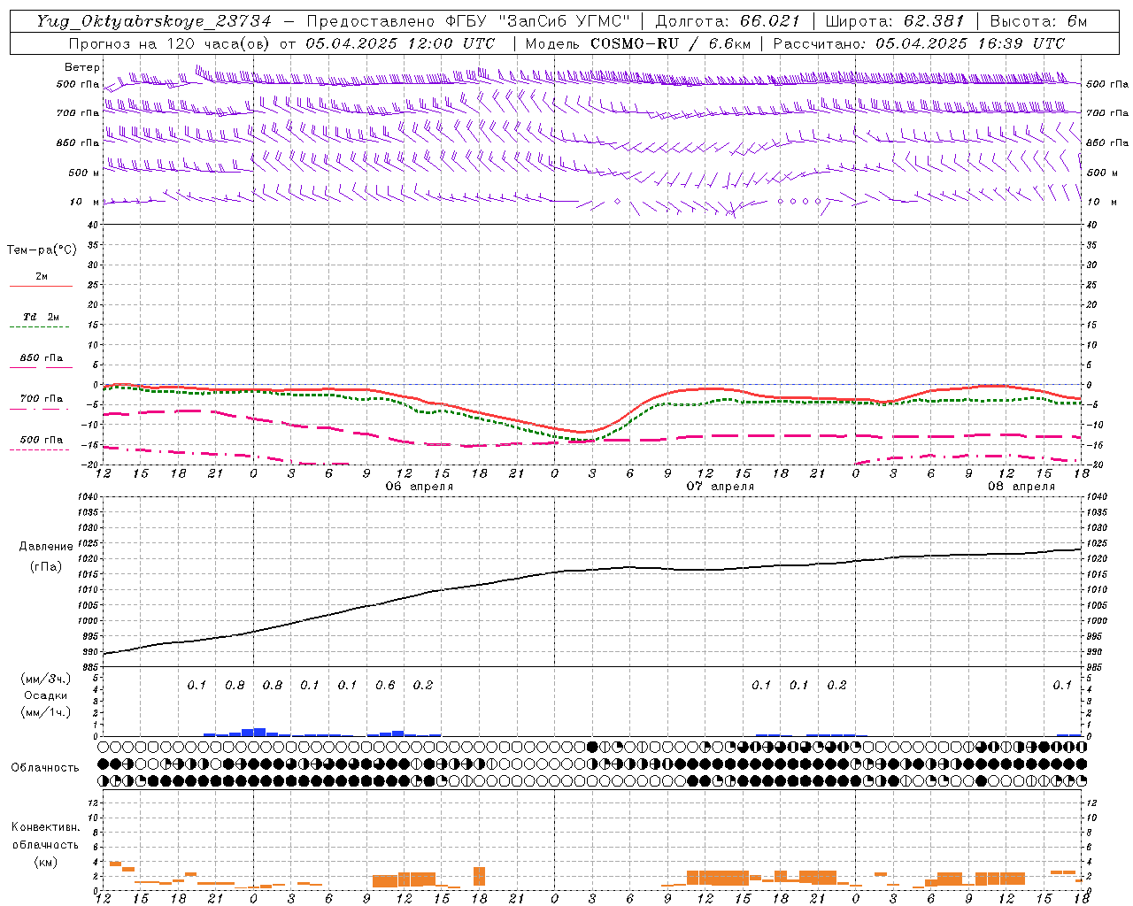1133x906 pixels.
Task: Click the '08 апреля' date label
Action: [1021, 487]
